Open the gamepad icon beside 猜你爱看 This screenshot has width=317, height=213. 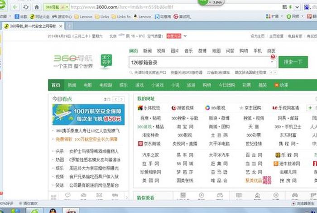(x=220, y=195)
